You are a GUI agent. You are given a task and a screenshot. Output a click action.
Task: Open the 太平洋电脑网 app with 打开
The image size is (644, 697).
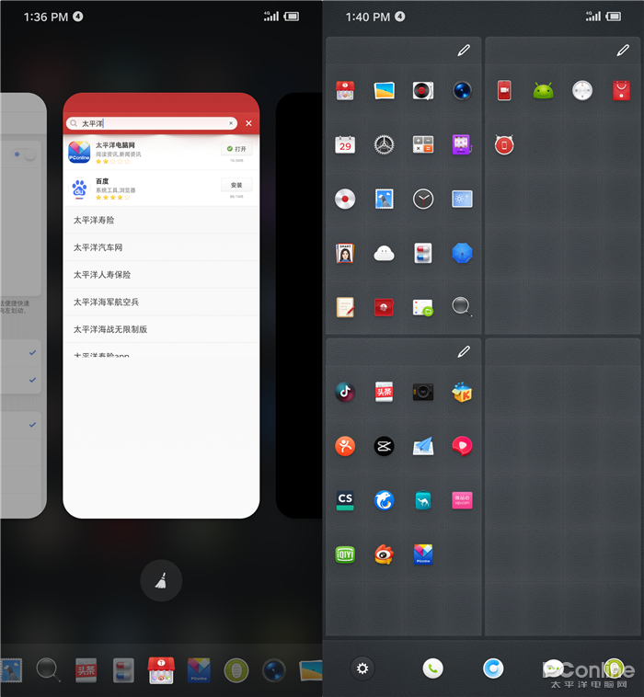[x=236, y=149]
